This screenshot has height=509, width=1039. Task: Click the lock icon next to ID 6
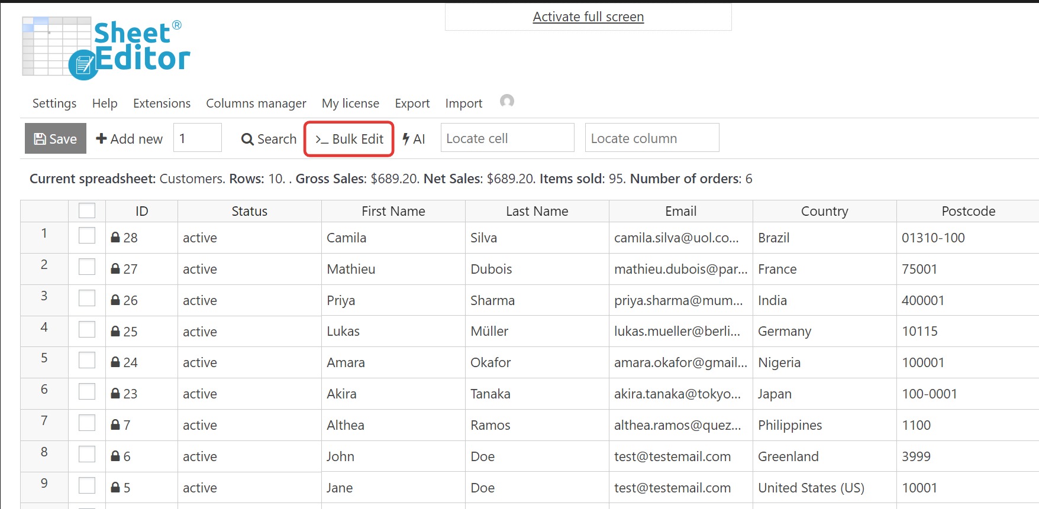tap(115, 456)
